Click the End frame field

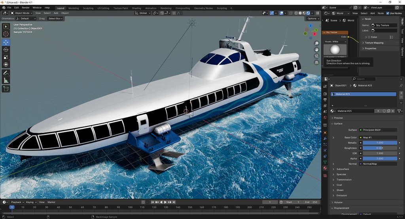pos(311,202)
